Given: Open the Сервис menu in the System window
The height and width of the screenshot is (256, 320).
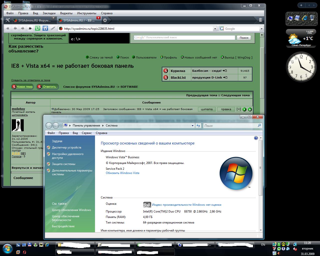Looking at the screenshot, I should click(87, 133).
